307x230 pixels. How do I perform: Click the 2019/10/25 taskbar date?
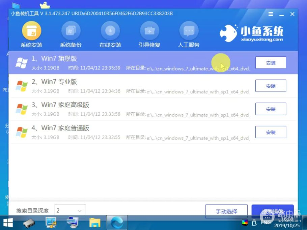click(287, 226)
